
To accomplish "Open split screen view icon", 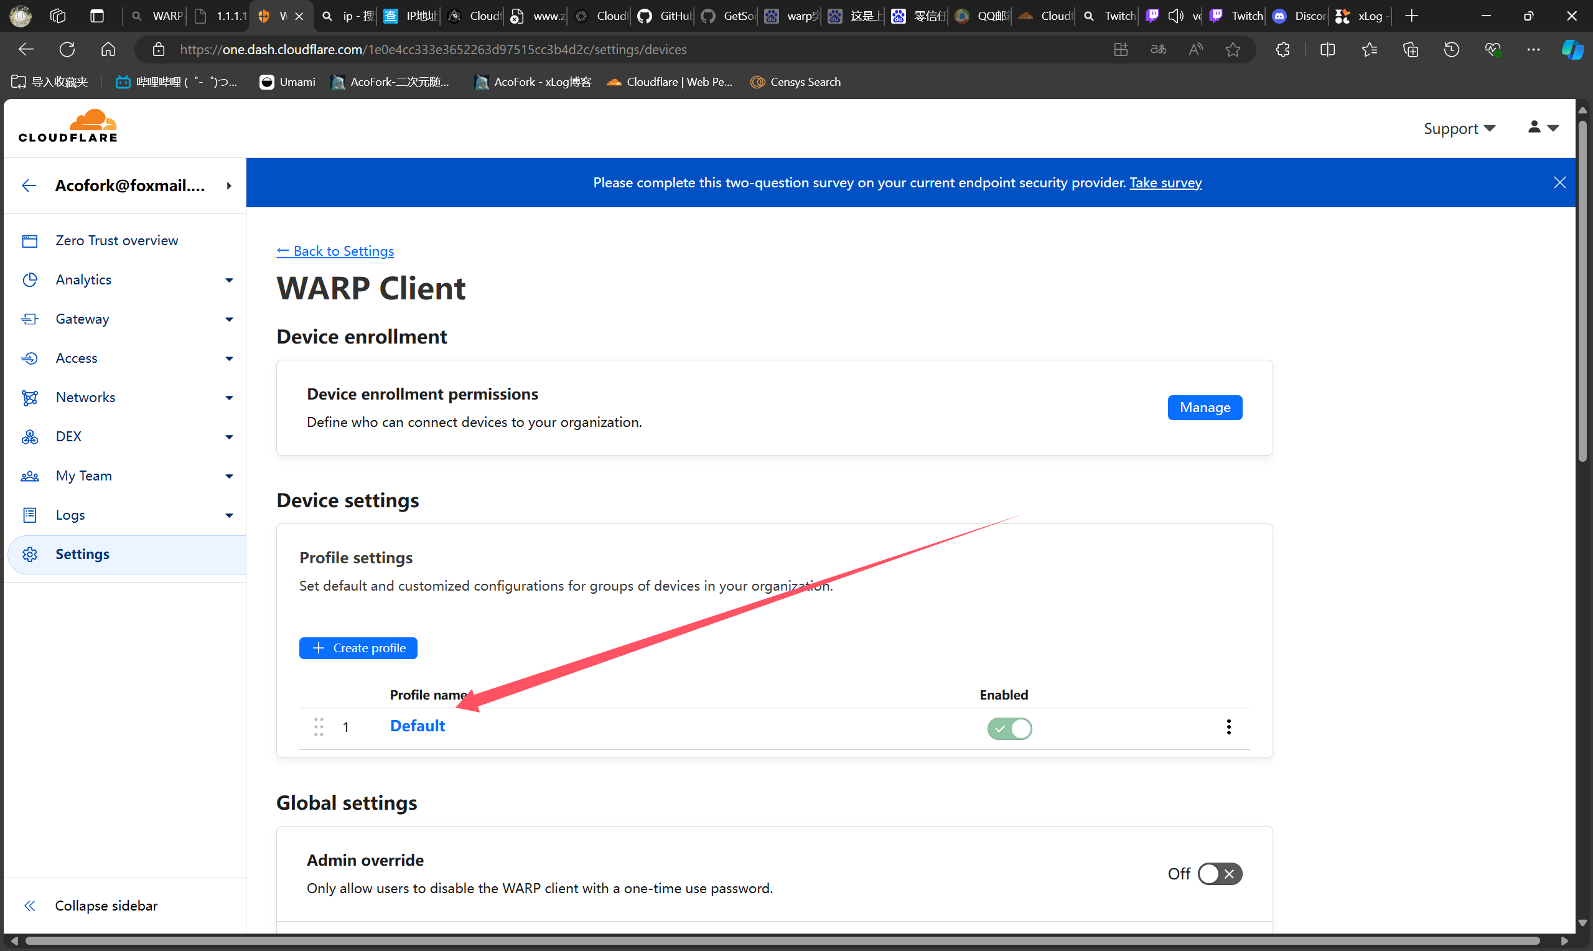I will 1328,49.
